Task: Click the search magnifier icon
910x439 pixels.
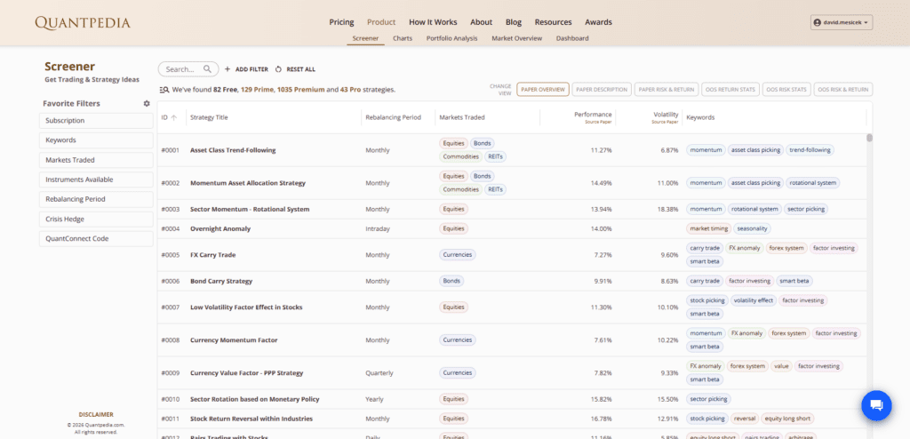Action: pos(207,69)
